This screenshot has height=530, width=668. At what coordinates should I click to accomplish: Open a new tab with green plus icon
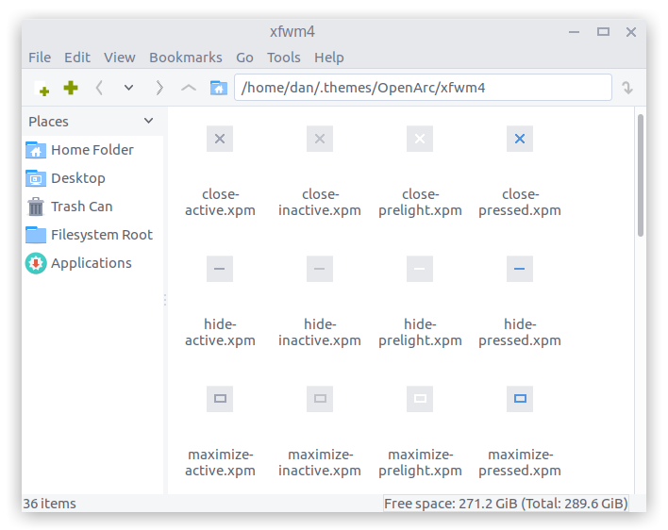point(71,88)
